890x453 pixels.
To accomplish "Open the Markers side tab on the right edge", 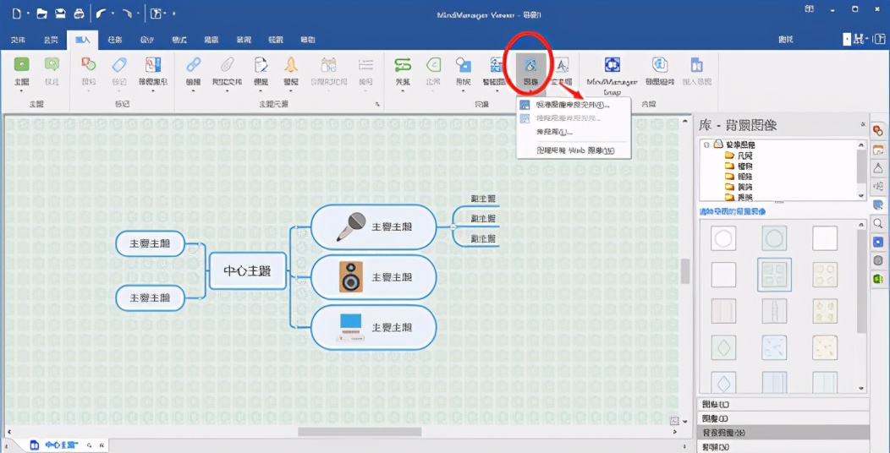I will 877,130.
